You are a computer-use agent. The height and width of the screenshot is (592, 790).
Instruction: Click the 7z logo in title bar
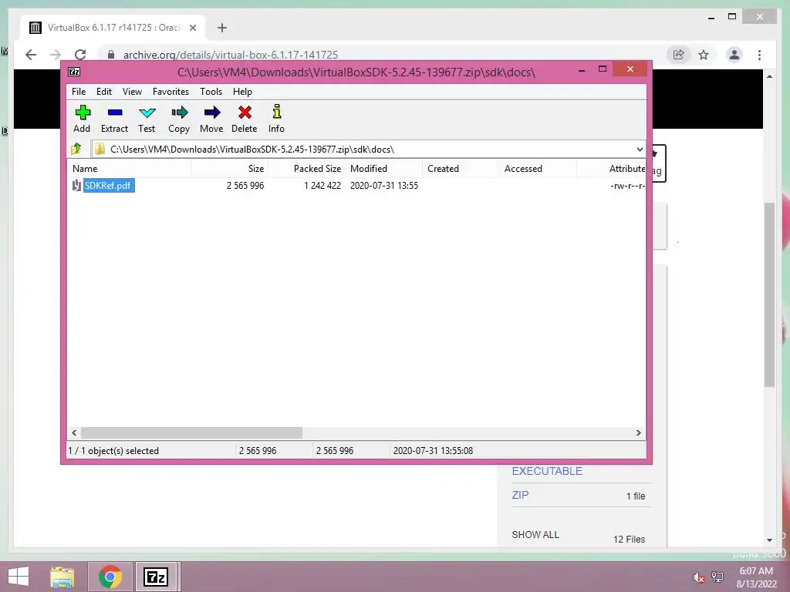[x=74, y=72]
